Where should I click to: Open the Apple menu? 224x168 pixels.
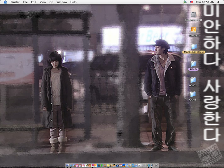click(5, 2)
